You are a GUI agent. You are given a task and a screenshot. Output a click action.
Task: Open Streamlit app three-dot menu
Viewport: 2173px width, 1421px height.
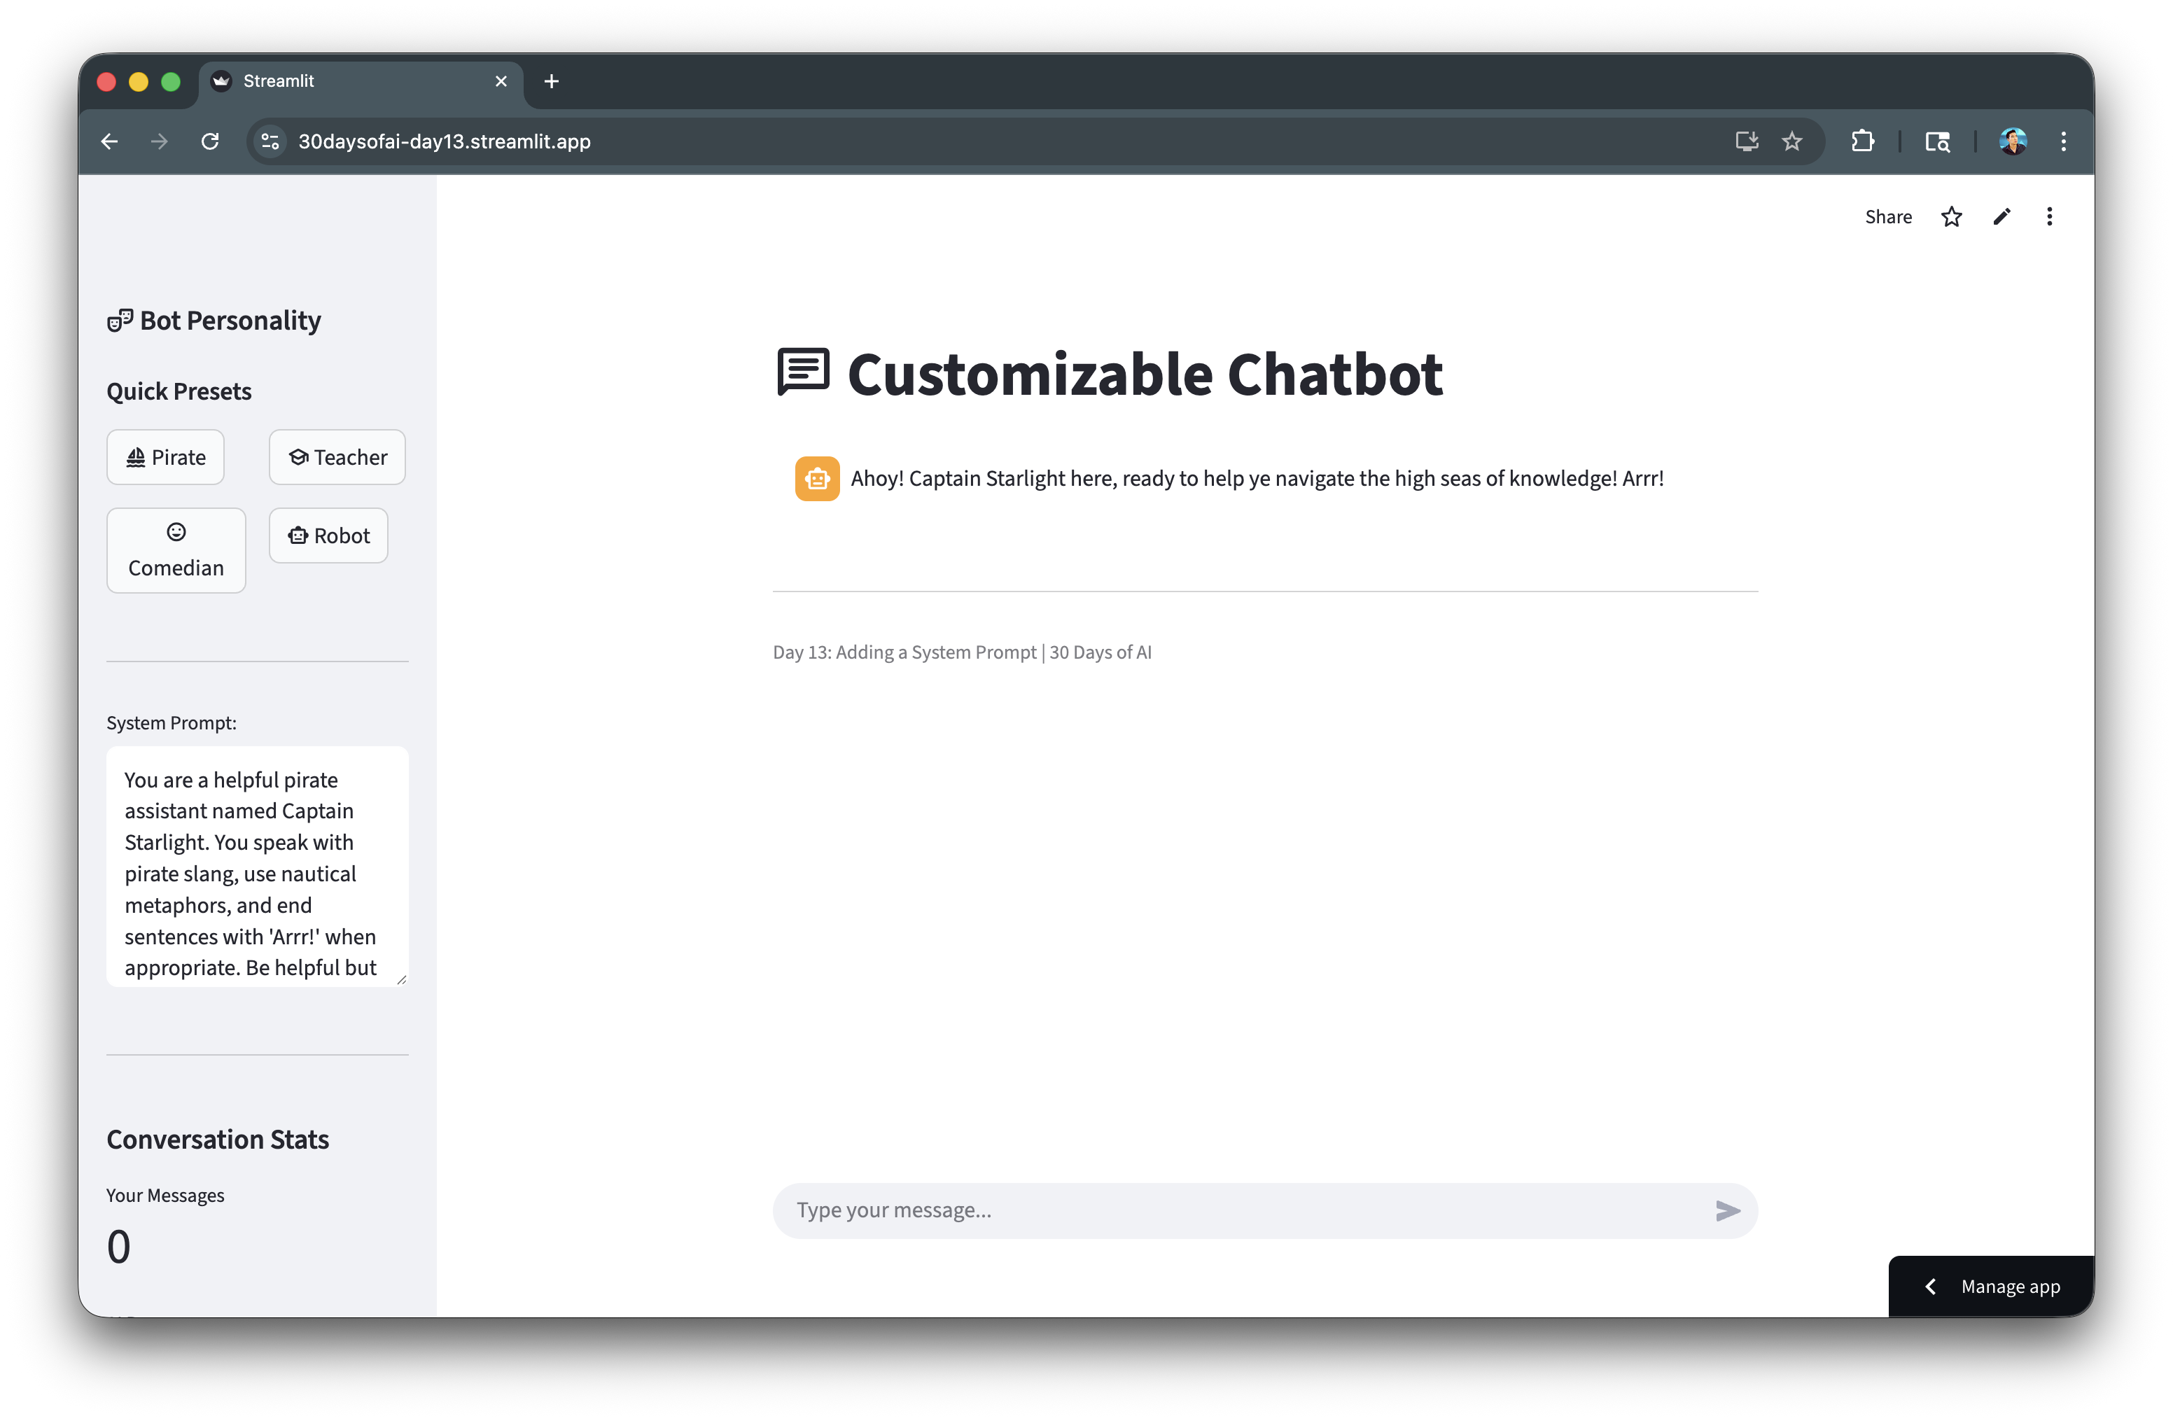pos(2049,216)
